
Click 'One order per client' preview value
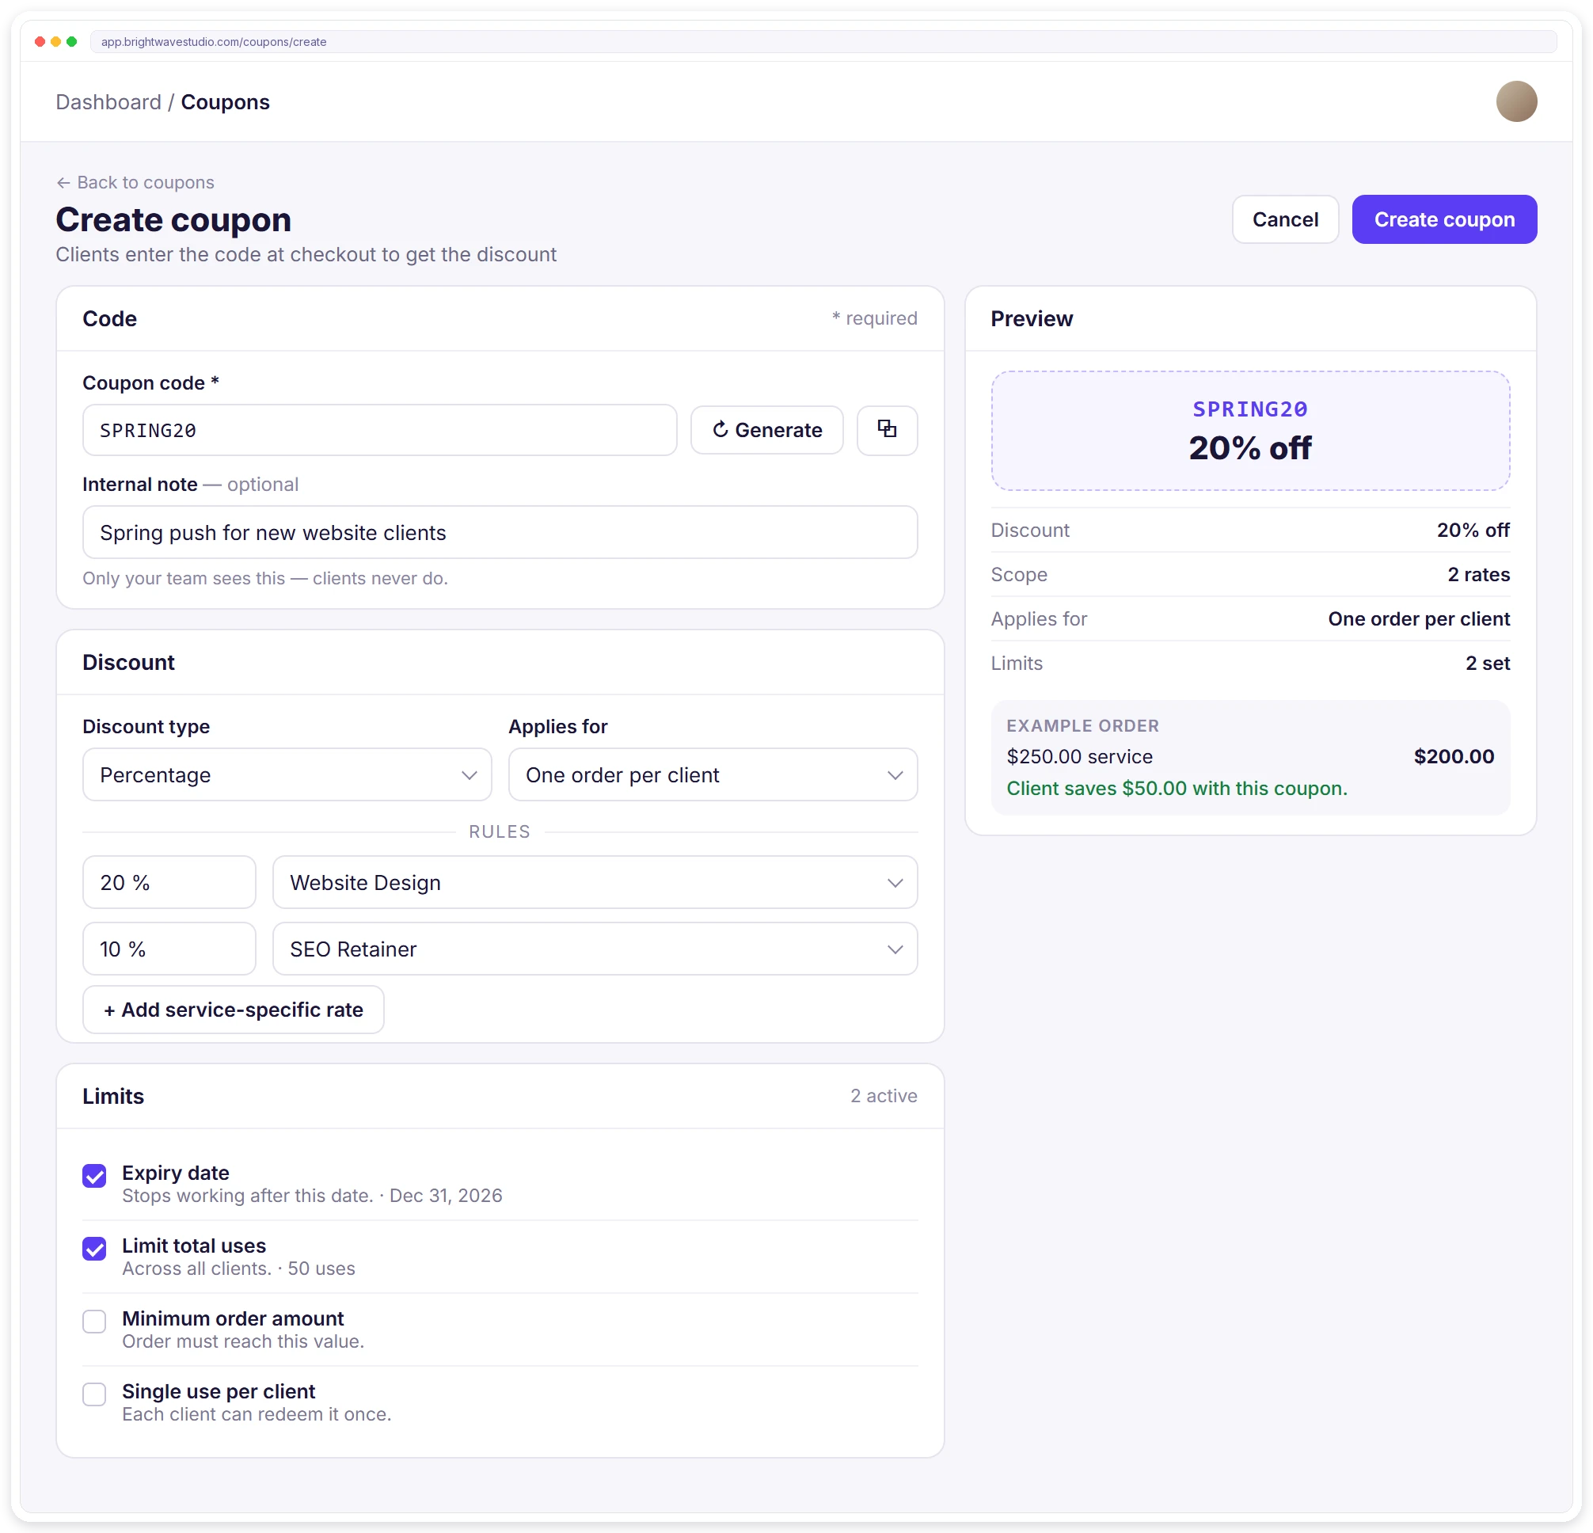pyautogui.click(x=1418, y=618)
